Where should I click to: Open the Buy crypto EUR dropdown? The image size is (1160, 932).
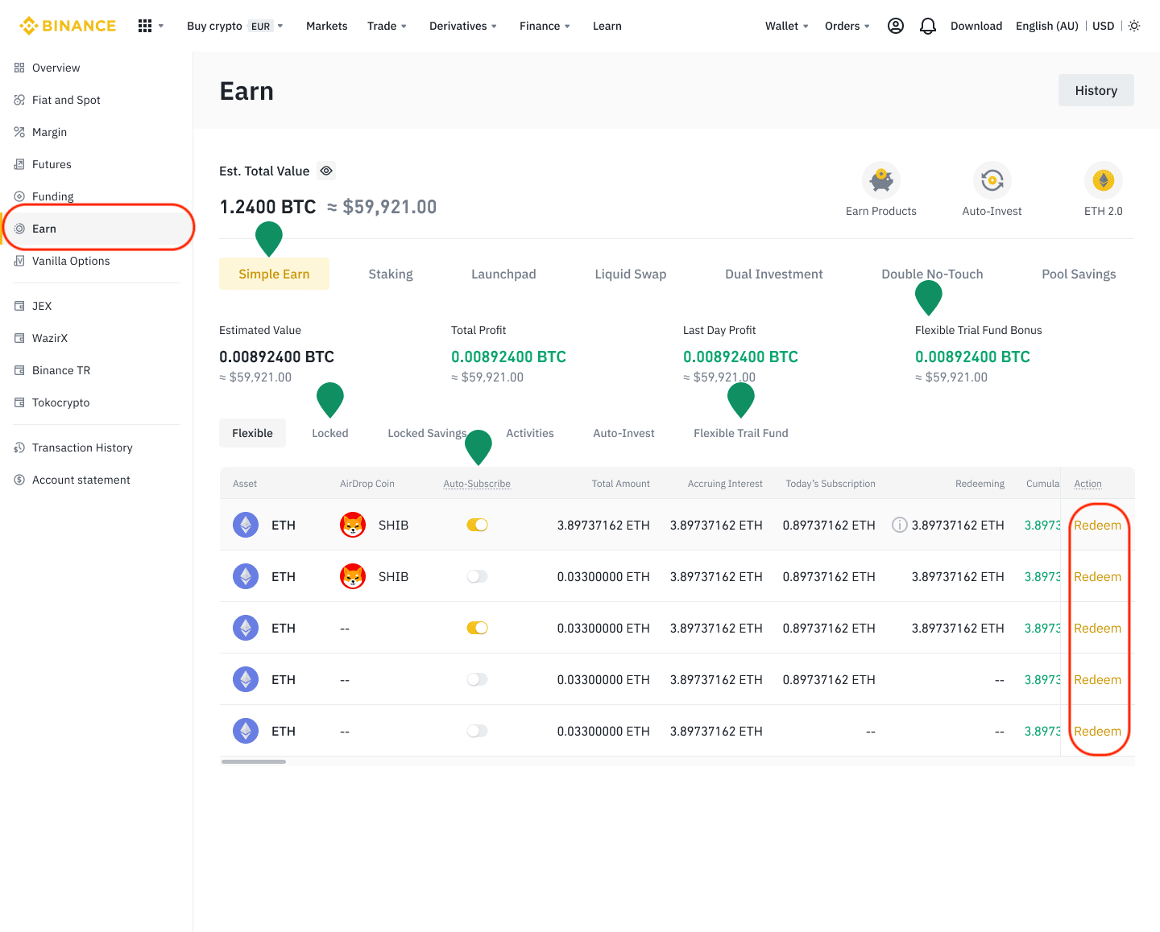coord(234,26)
